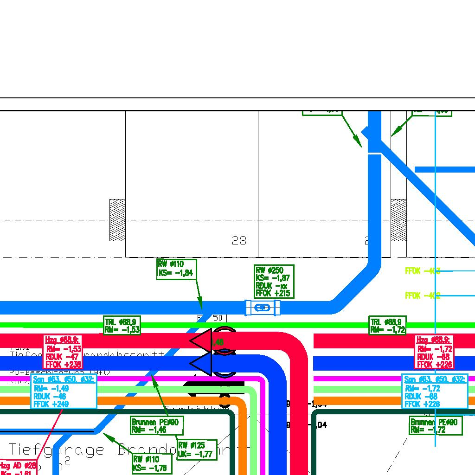Screen dimensions: 475x475
Task: Click the left hatched column block
Action: (x=117, y=220)
